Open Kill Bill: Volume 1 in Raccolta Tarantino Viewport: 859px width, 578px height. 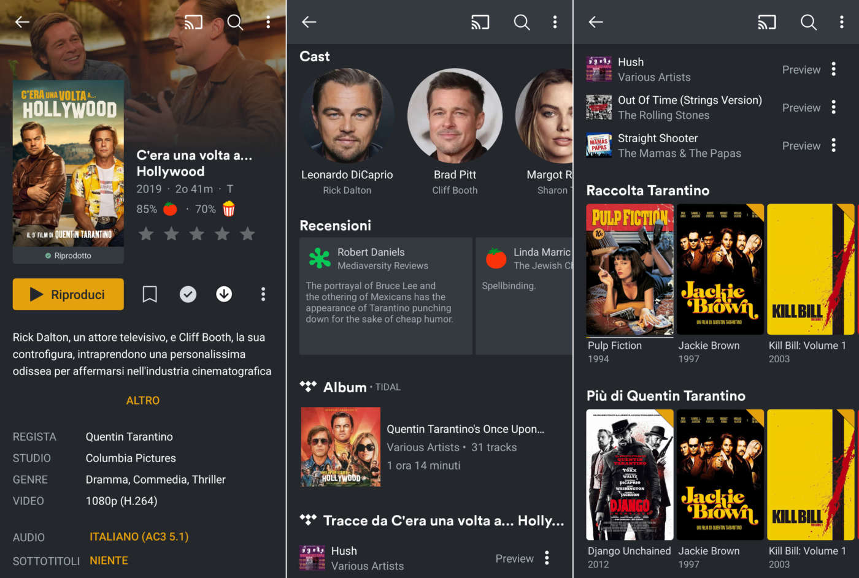pyautogui.click(x=811, y=270)
